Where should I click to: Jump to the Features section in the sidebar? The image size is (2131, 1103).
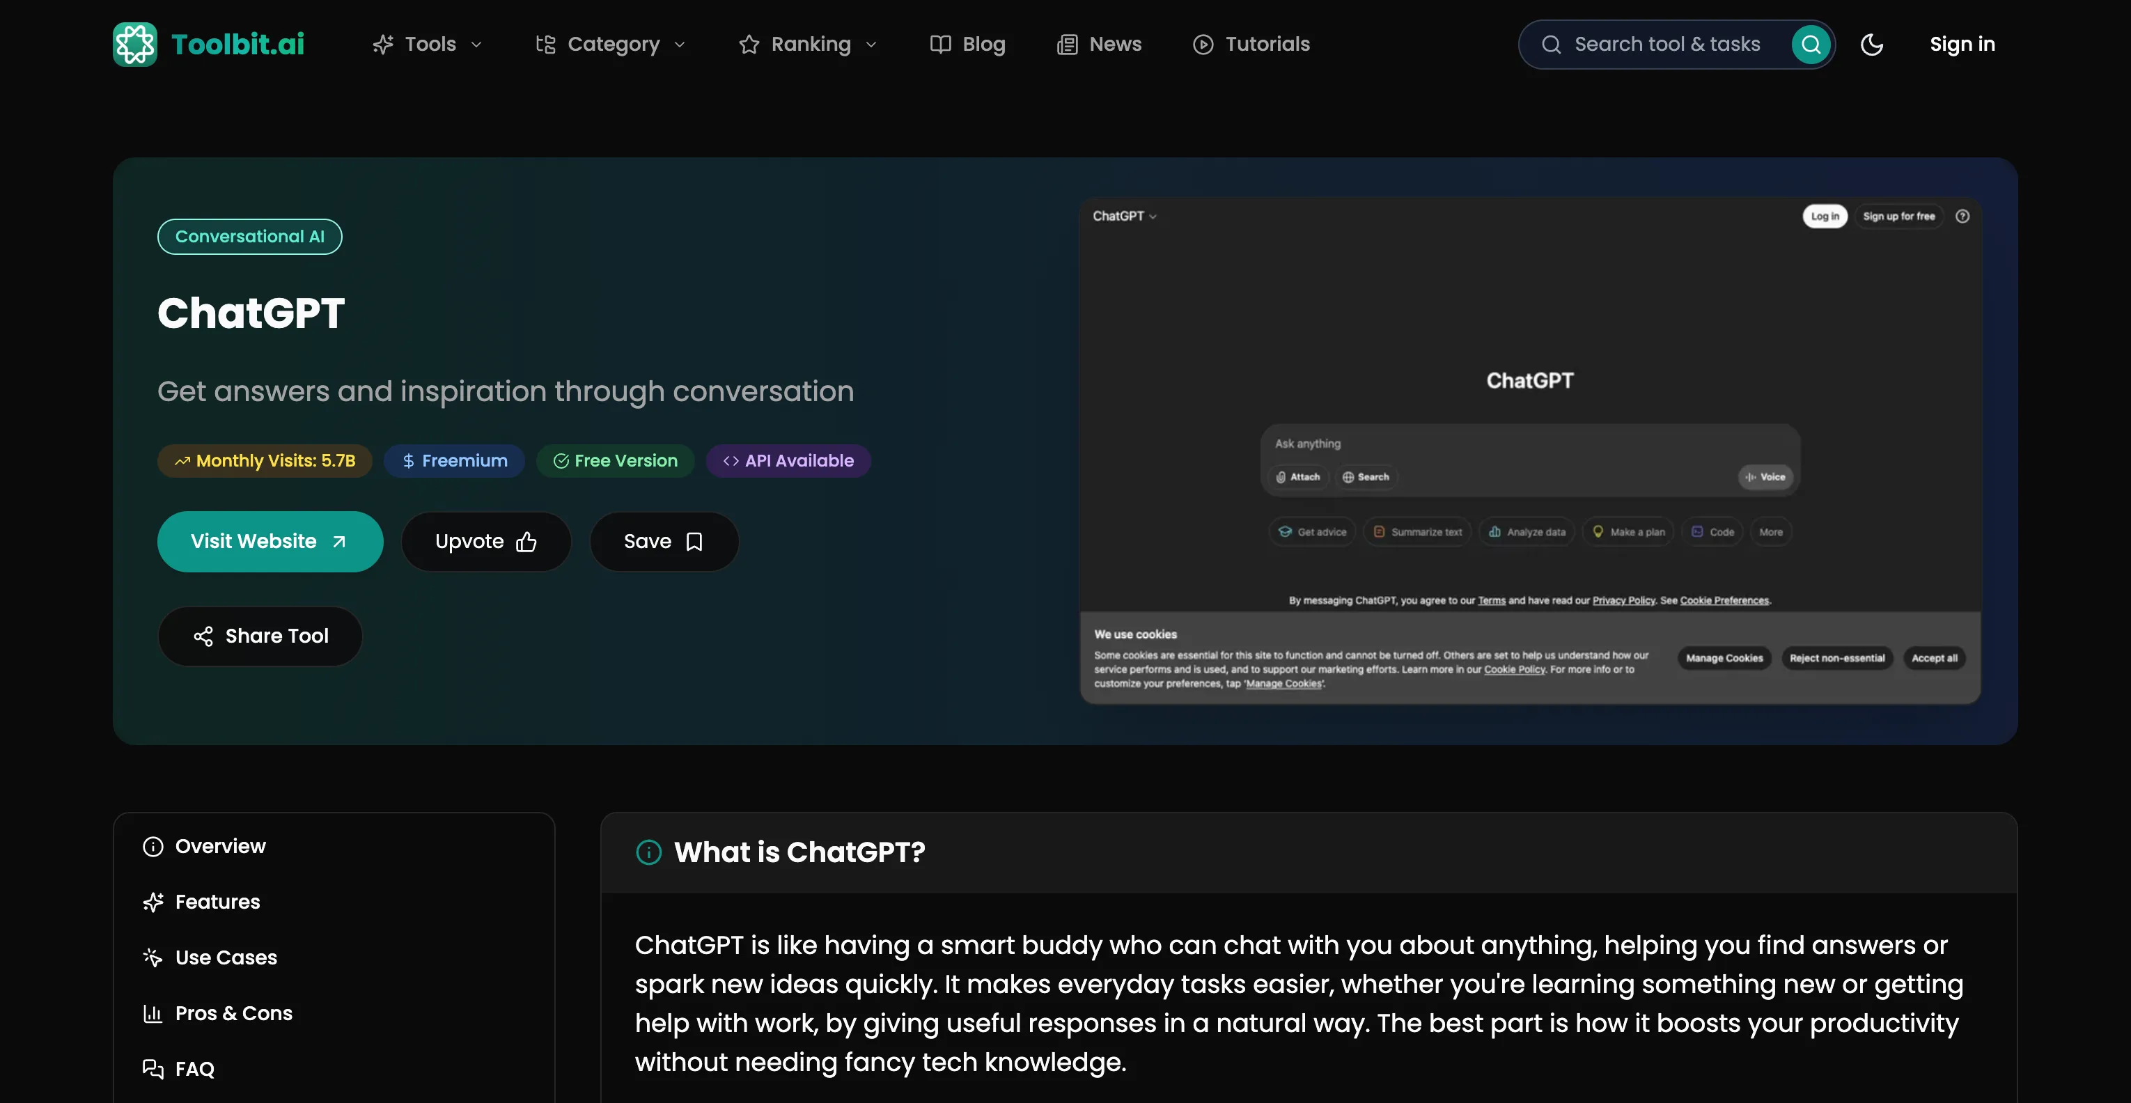point(217,901)
